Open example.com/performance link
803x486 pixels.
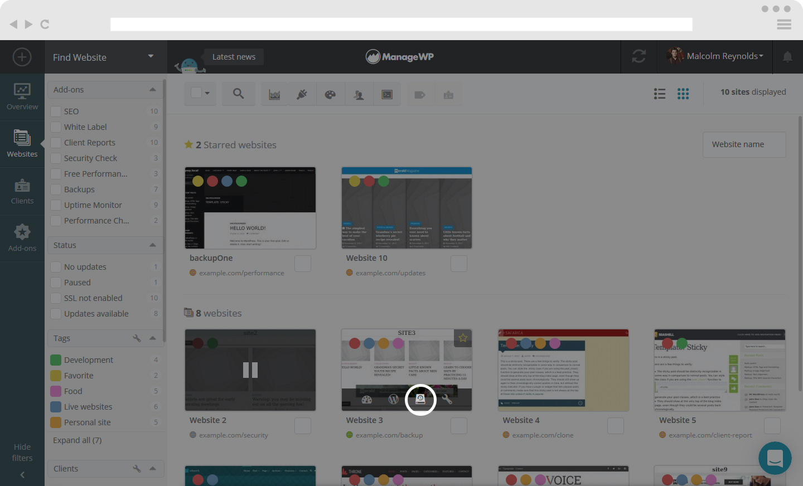241,273
